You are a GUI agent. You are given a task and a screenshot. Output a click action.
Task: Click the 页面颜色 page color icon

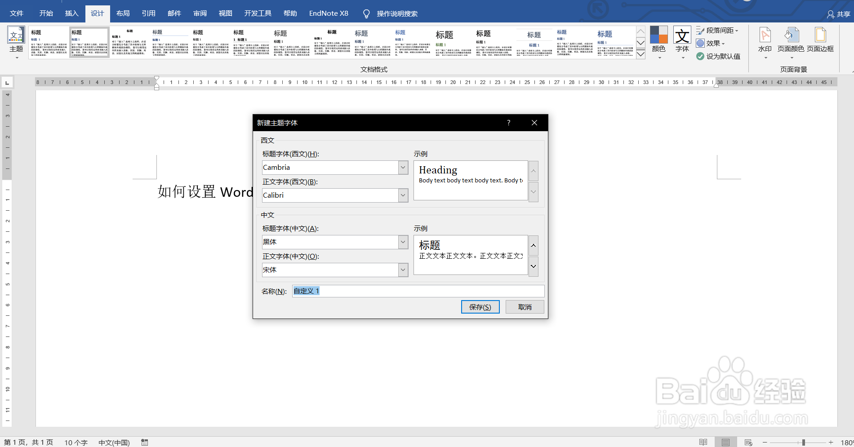(791, 35)
